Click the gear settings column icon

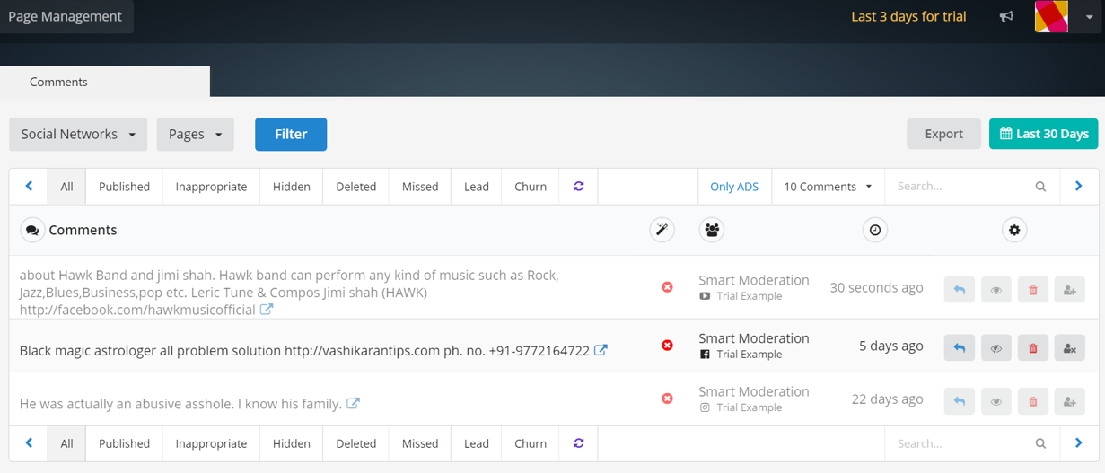pyautogui.click(x=1014, y=230)
